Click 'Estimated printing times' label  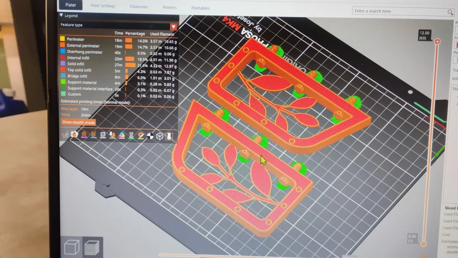[x=95, y=102]
